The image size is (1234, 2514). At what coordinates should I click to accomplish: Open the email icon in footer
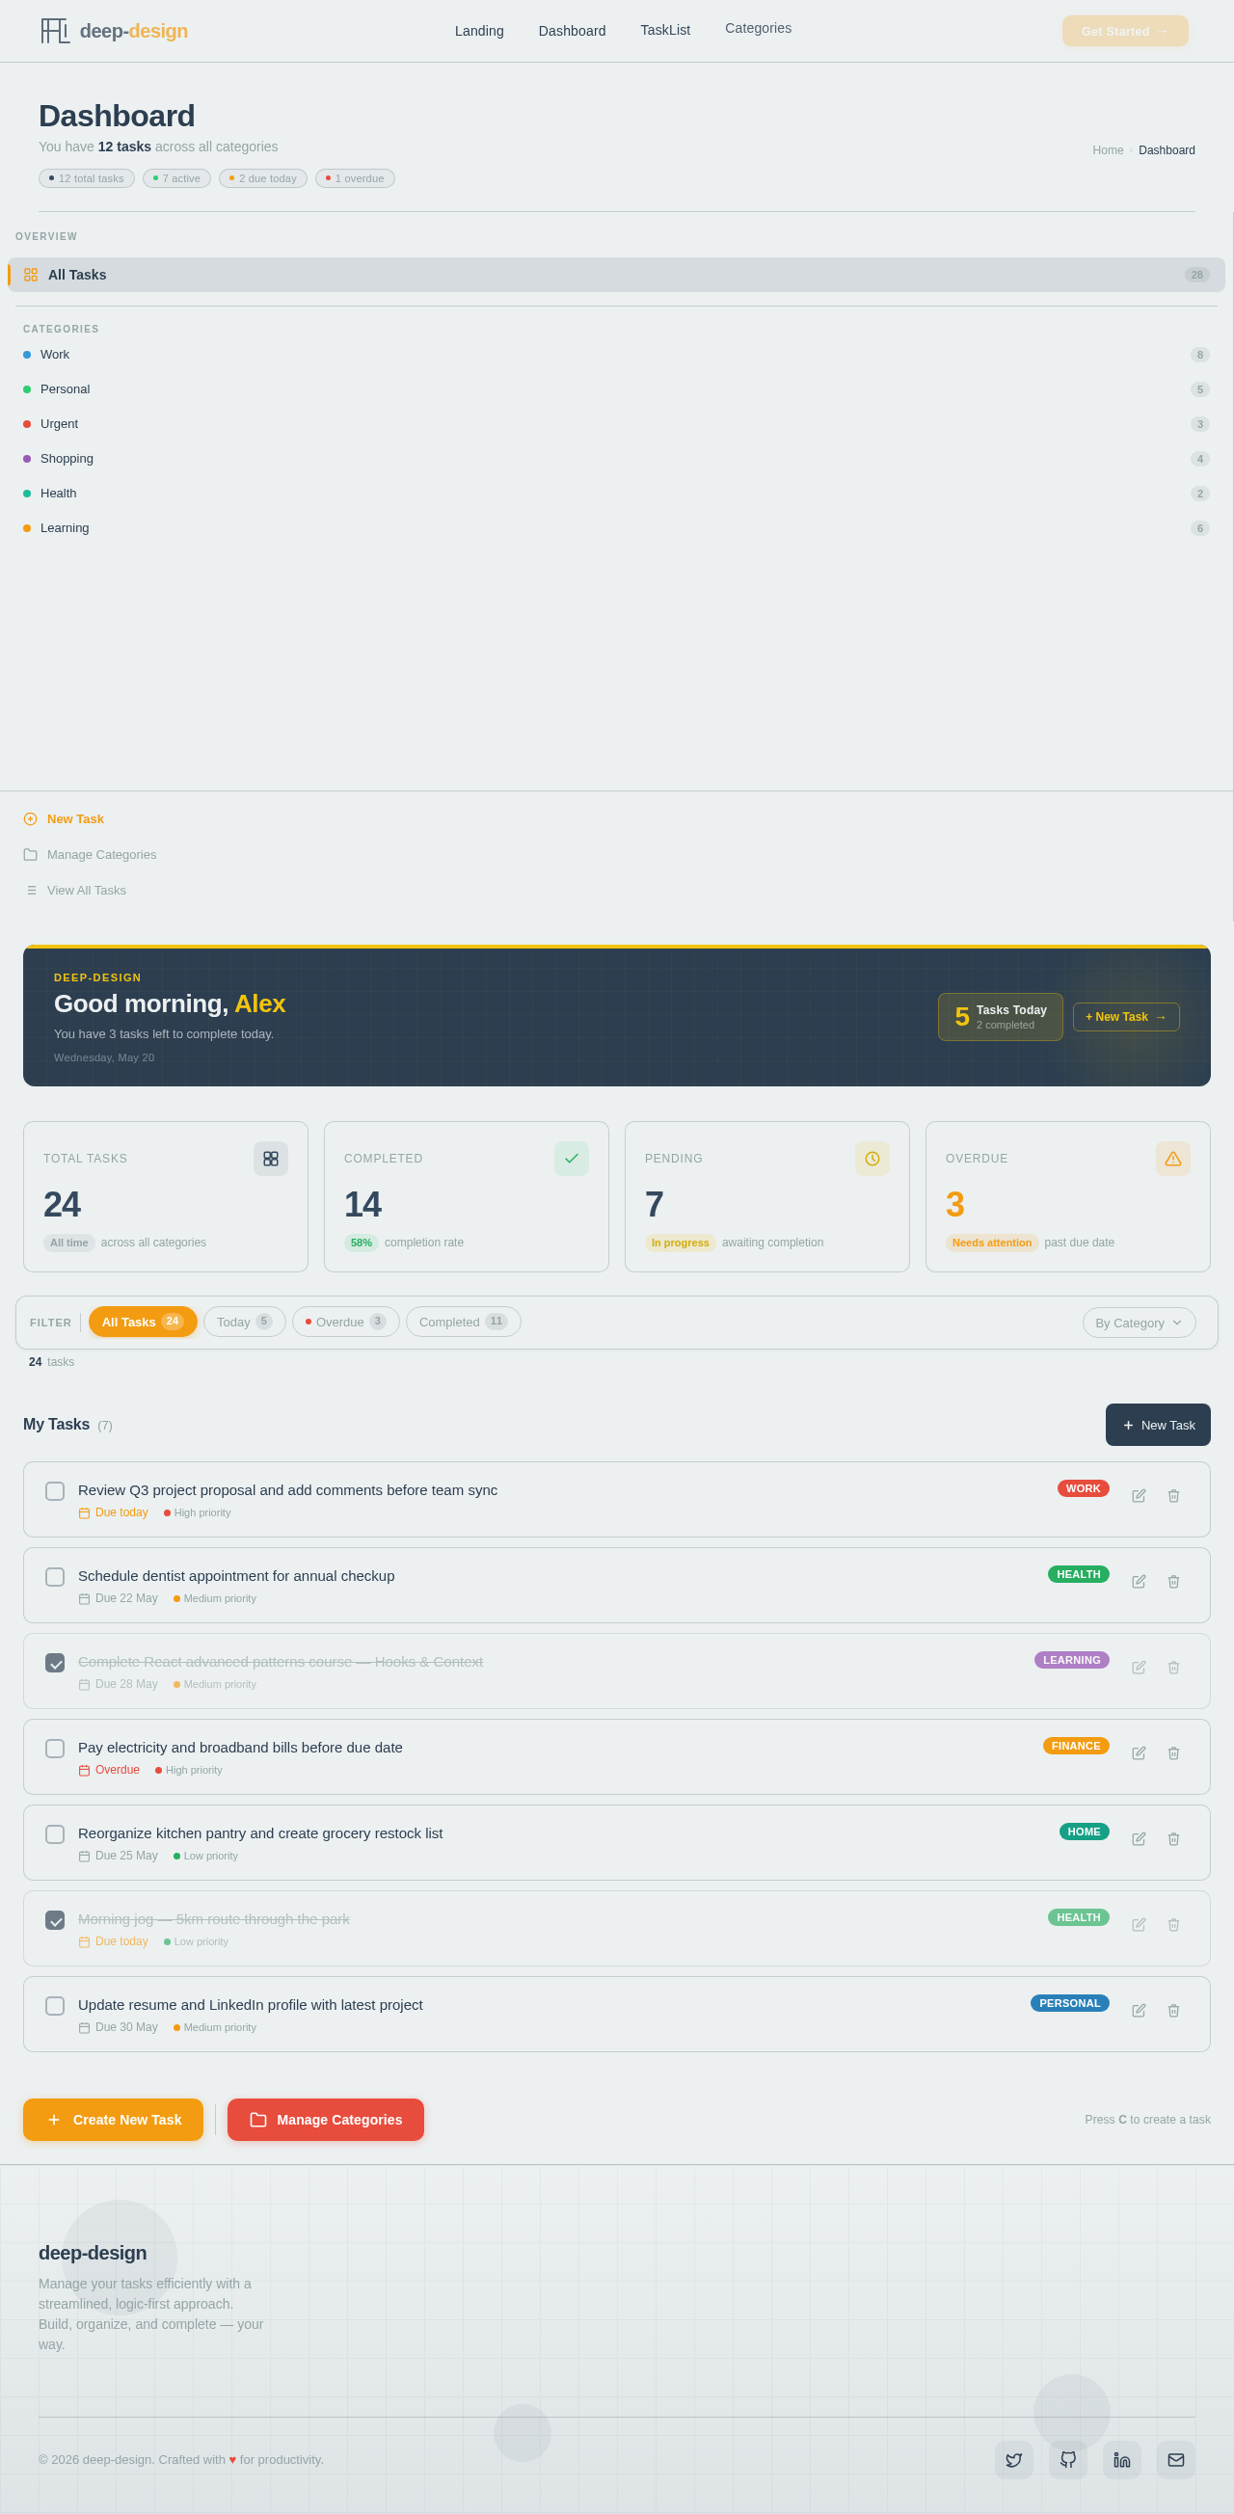pos(1176,2459)
